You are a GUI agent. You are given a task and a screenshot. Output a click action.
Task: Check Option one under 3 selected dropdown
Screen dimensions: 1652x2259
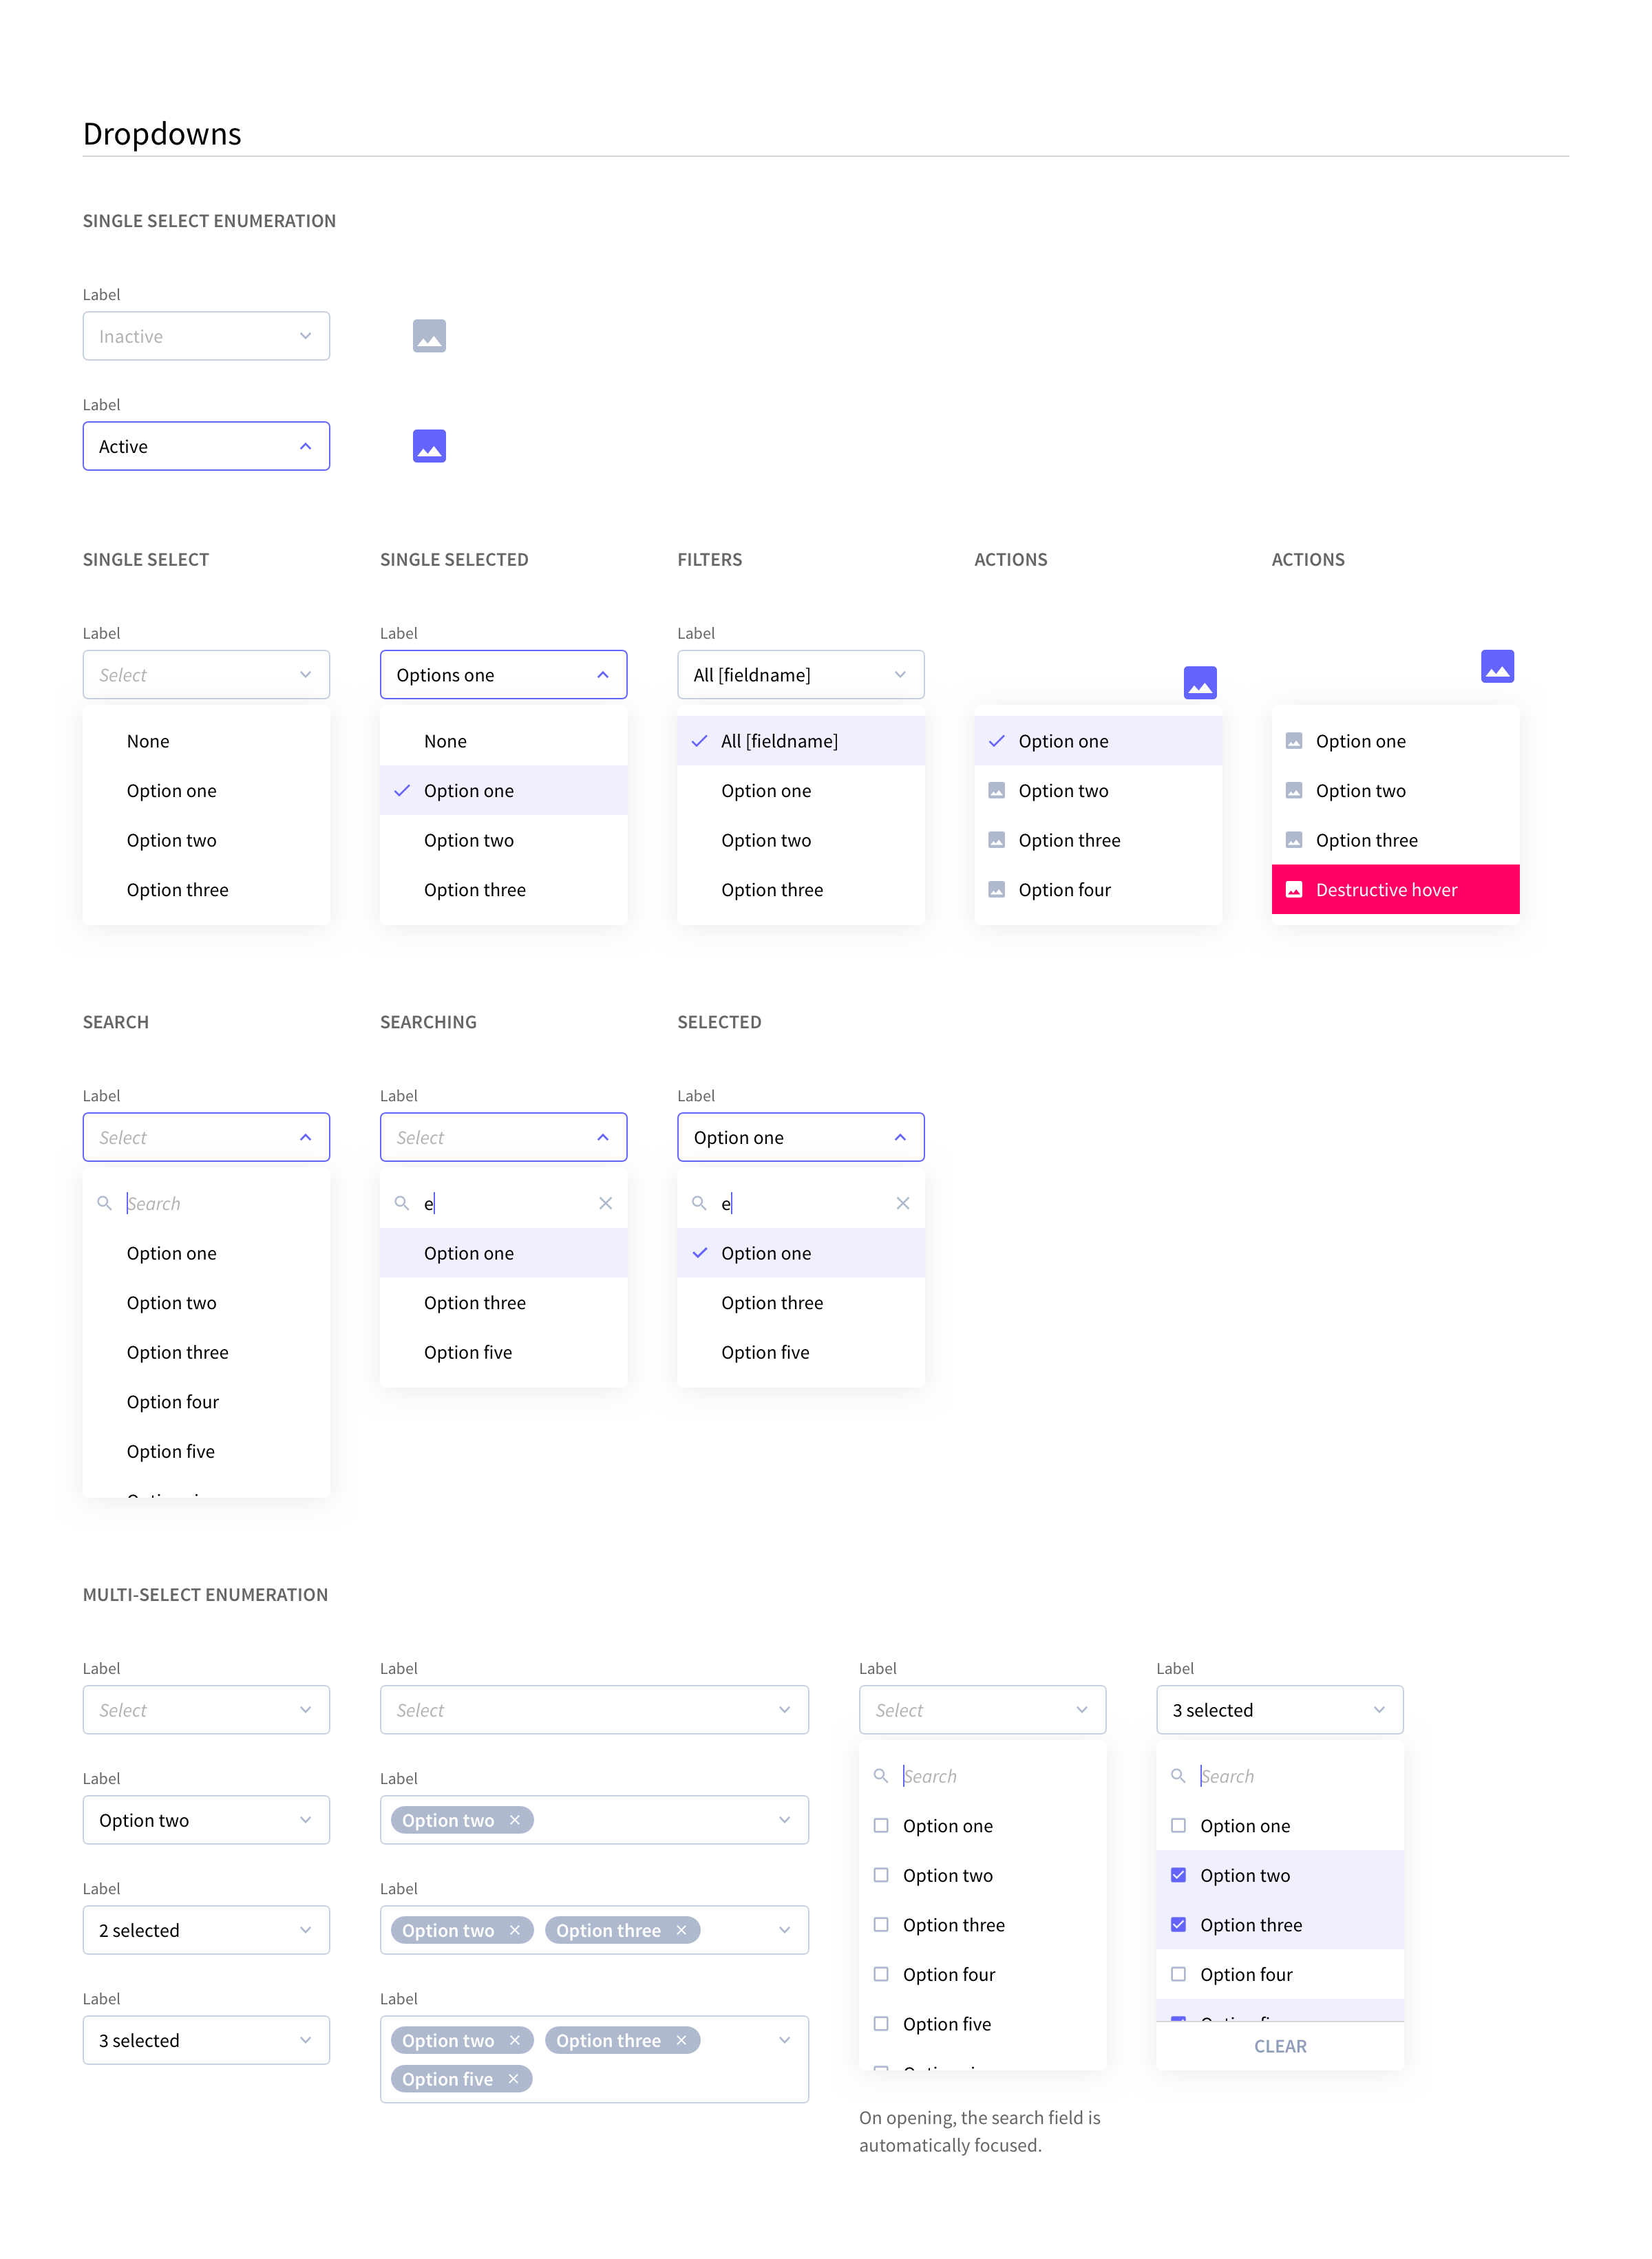coord(1178,1825)
